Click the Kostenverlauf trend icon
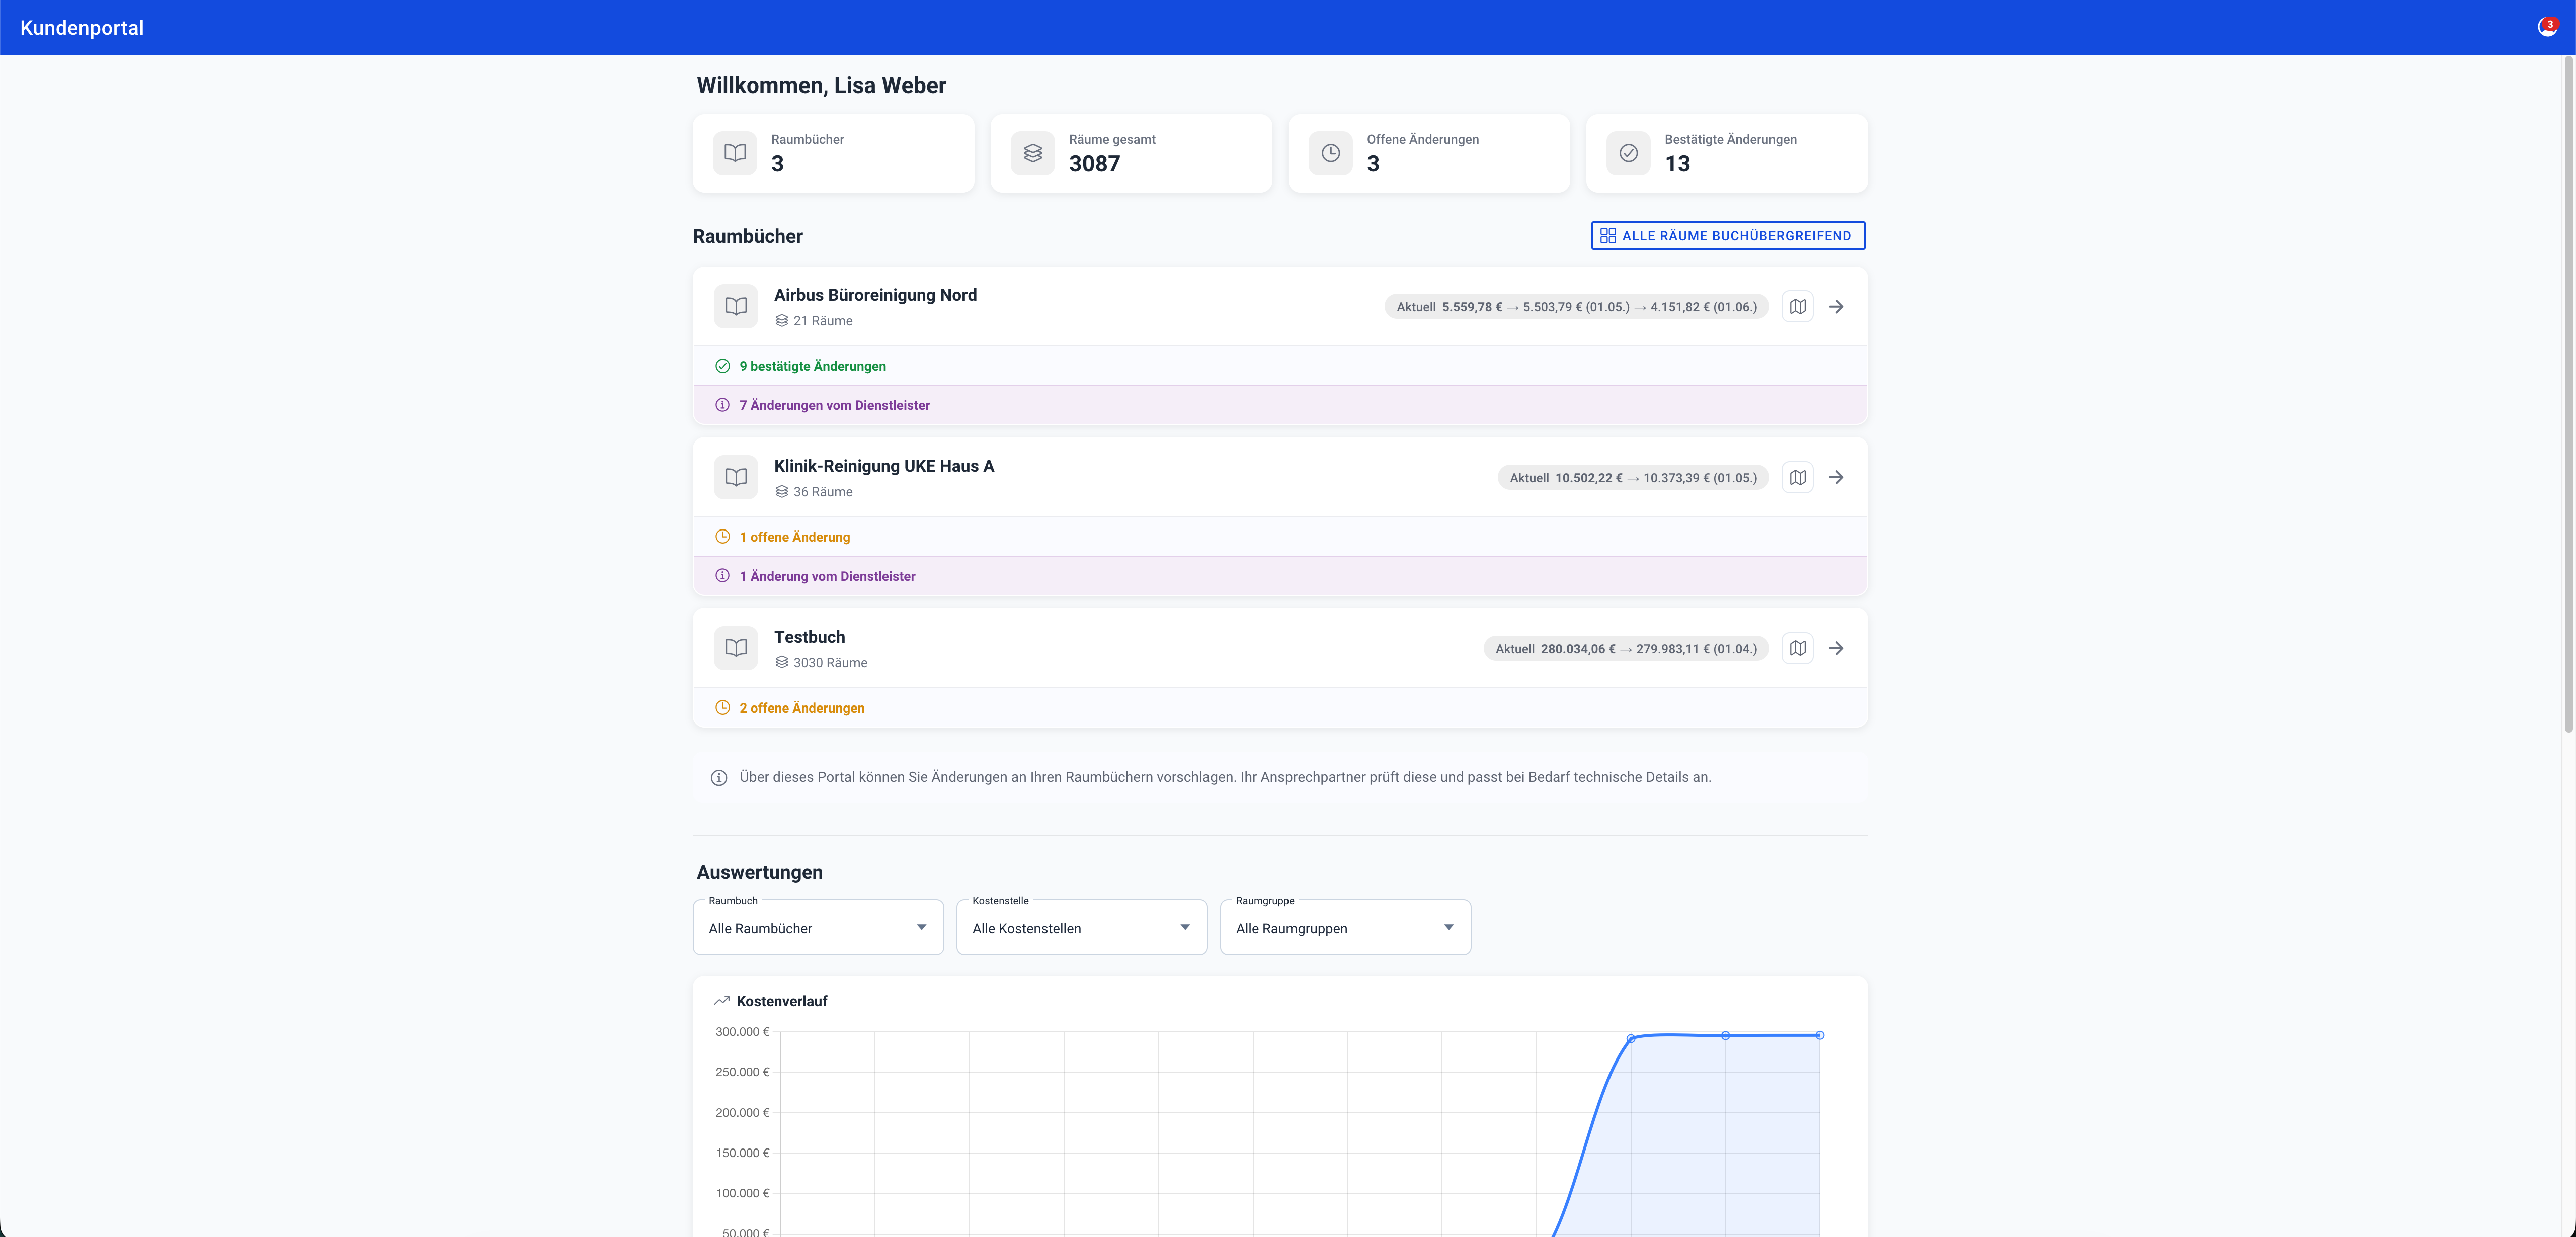Screen dimensions: 2576x1237 (722, 1001)
